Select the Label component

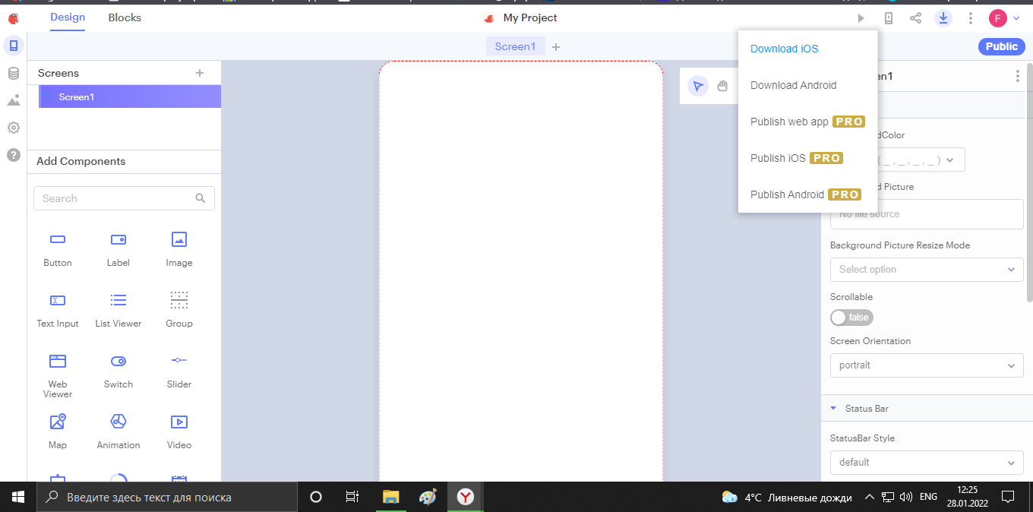coord(118,249)
